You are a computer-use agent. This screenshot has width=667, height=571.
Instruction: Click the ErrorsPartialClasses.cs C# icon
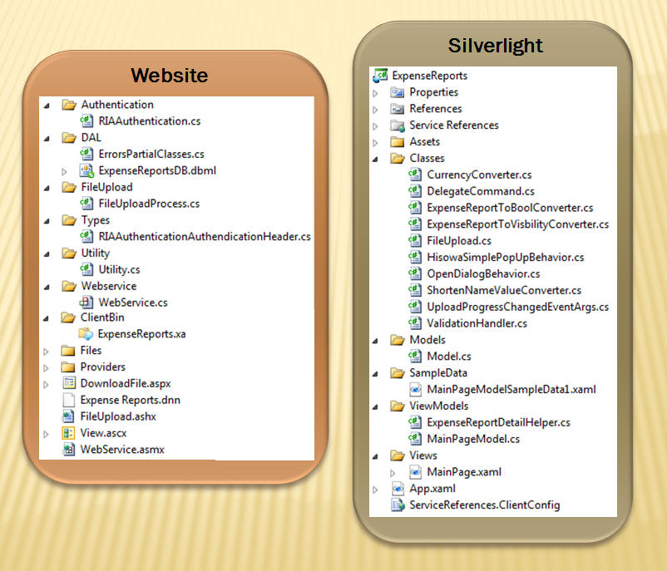click(86, 154)
